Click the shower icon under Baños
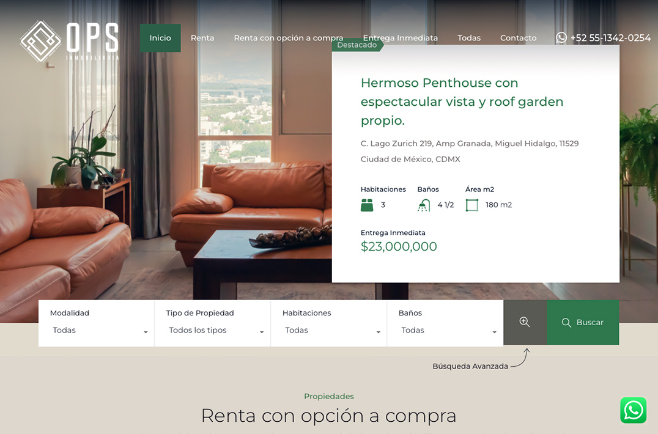 [x=424, y=205]
